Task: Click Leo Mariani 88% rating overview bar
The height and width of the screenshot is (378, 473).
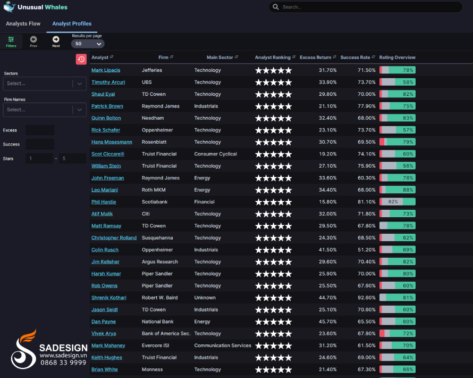Action: pos(398,190)
